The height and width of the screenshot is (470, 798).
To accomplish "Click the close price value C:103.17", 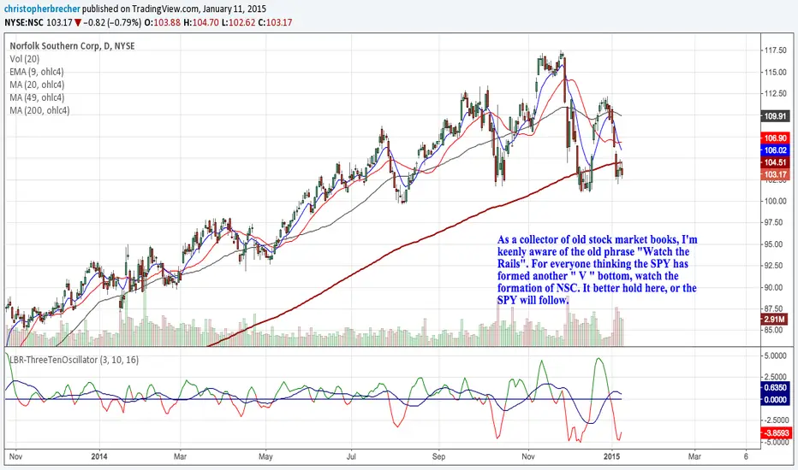I will (276, 22).
